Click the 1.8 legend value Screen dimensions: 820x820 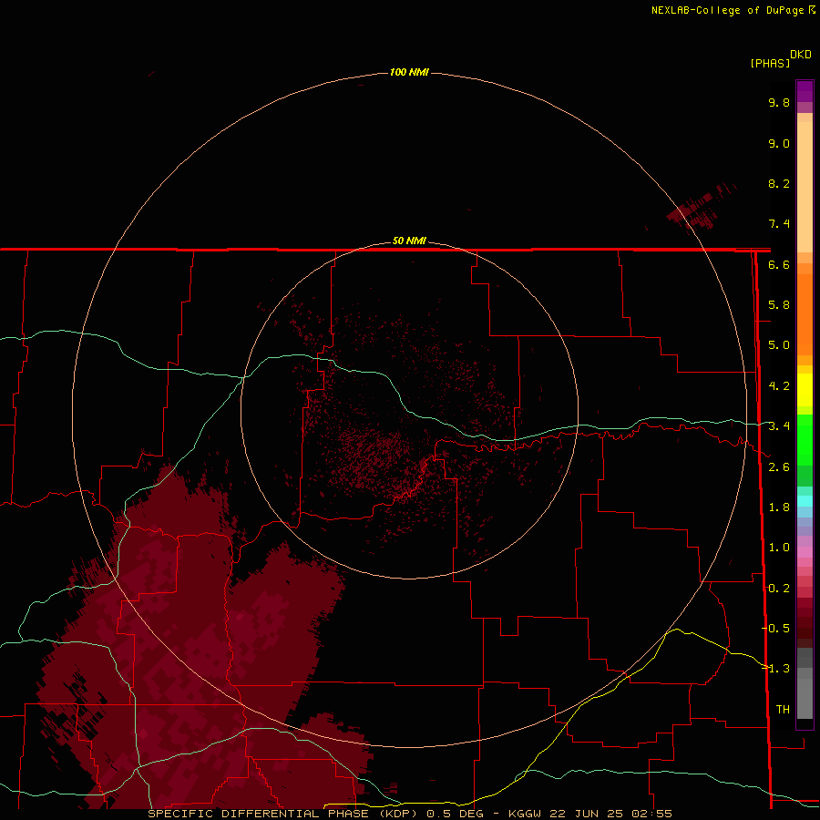[779, 507]
